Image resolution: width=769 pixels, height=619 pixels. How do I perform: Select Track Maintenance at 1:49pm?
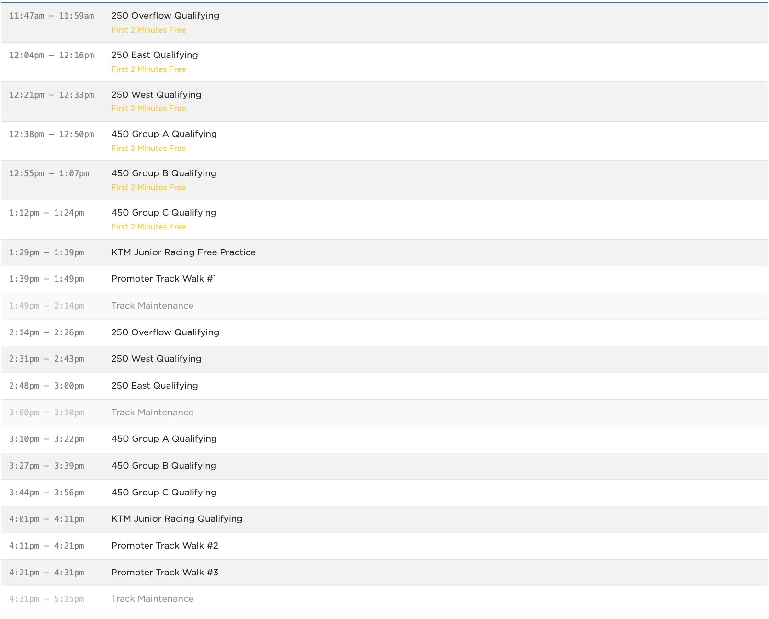tap(152, 306)
